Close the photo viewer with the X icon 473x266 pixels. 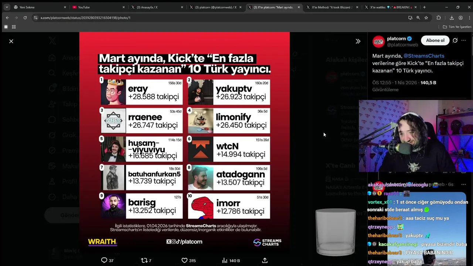point(11,41)
